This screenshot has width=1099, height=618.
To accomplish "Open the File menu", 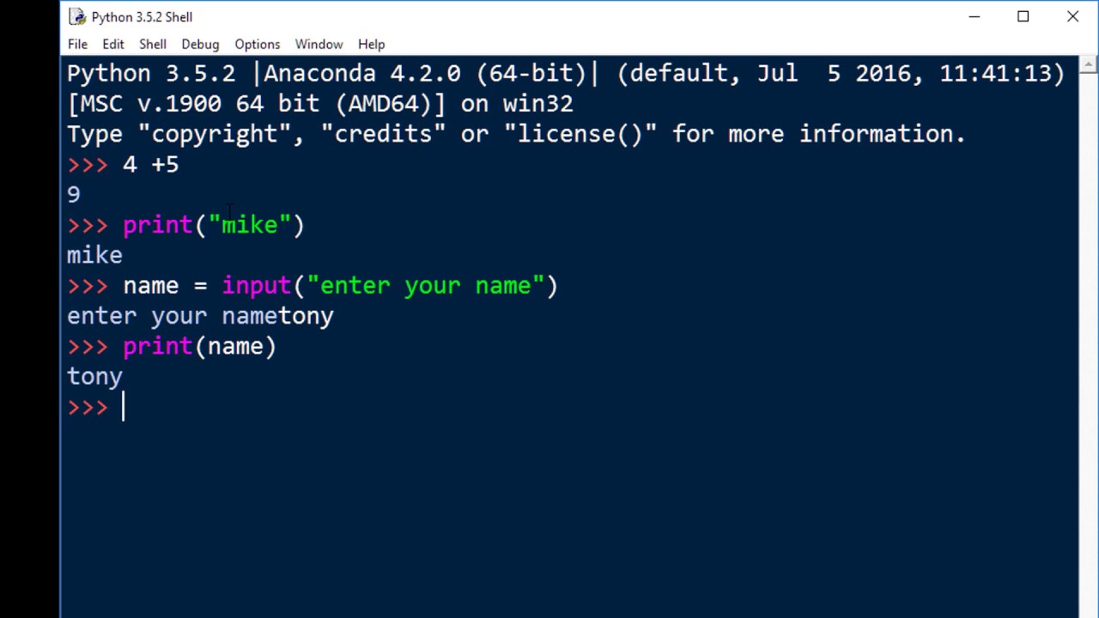I will (77, 44).
